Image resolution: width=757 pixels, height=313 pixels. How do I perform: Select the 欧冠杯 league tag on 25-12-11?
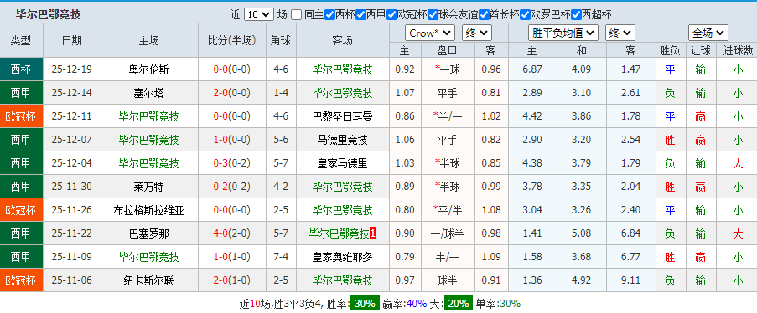click(21, 116)
